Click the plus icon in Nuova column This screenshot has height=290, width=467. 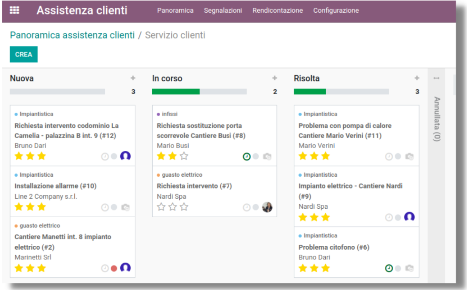point(133,78)
